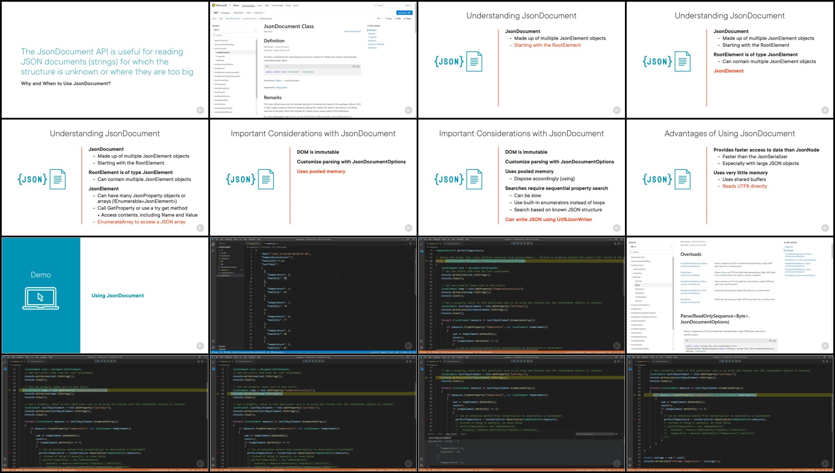
Task: Open the C# language selector on JsonDocument Class page
Action: 379,19
